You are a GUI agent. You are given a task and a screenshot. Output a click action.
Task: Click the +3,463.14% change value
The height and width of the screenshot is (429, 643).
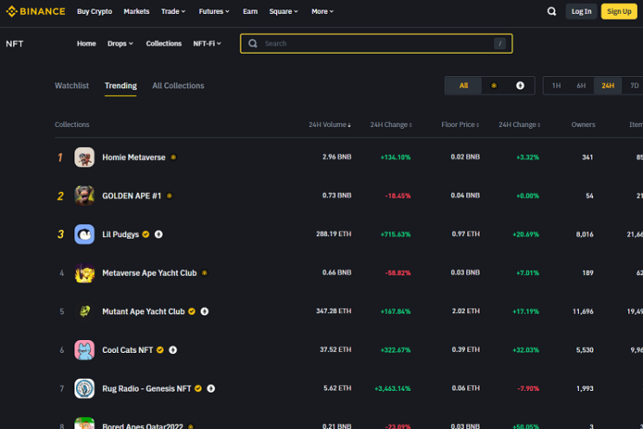click(392, 388)
